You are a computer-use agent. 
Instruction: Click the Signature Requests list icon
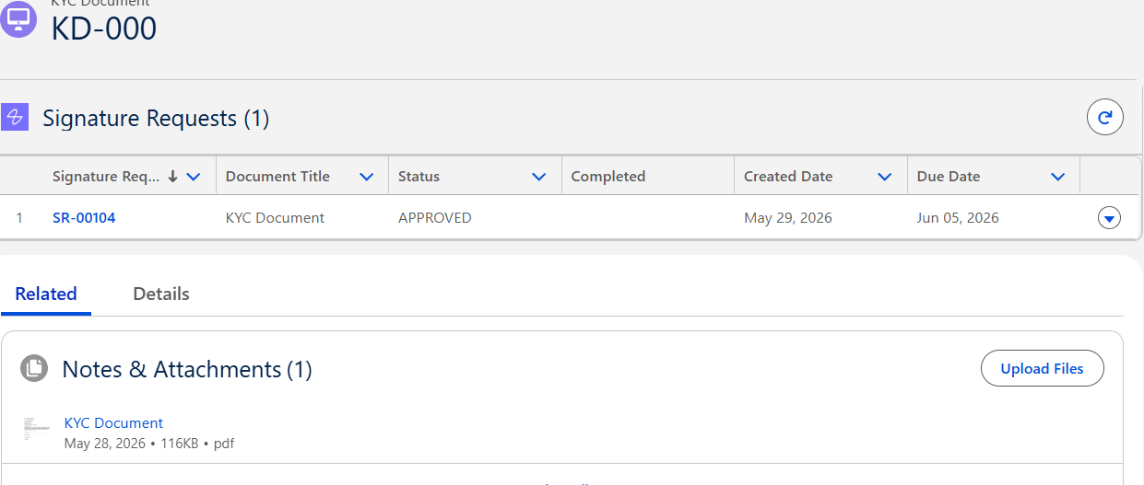15,118
